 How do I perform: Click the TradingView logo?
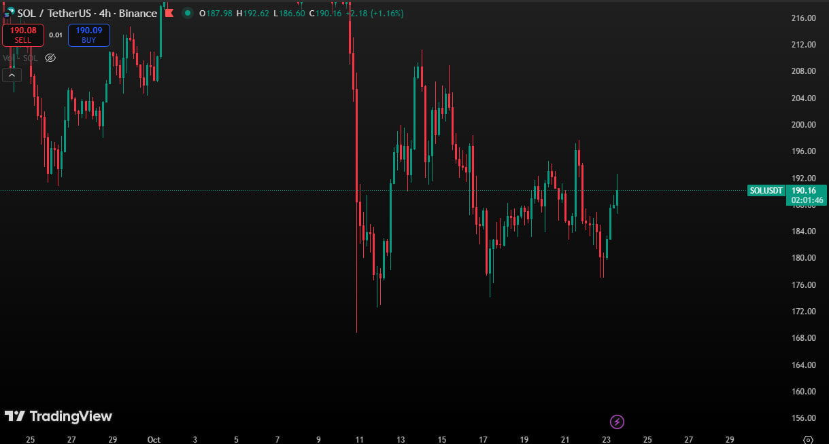pos(58,416)
